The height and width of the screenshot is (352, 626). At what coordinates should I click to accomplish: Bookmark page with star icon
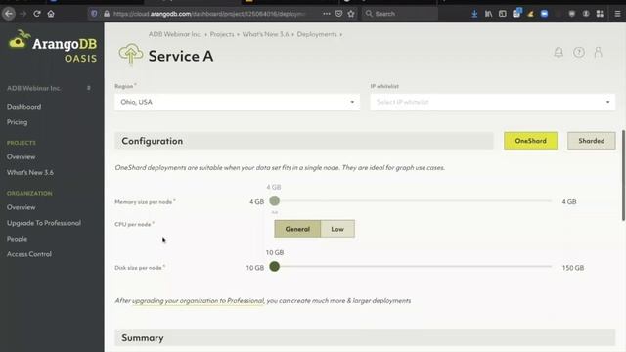point(351,14)
